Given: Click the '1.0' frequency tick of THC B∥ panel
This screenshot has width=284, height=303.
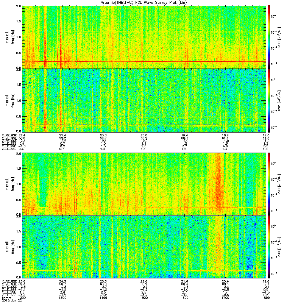Looking at the screenshot, I should click(x=19, y=247).
